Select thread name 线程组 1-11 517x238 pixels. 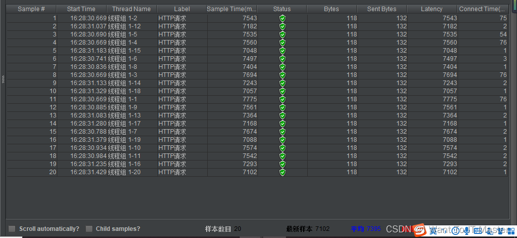pos(124,156)
